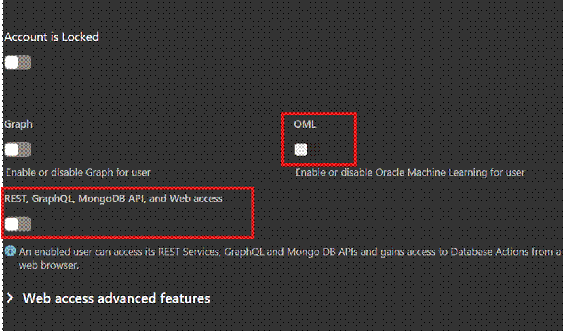Click the tan track of the Graph switch
Viewport: 563px width, 331px height.
(x=25, y=150)
